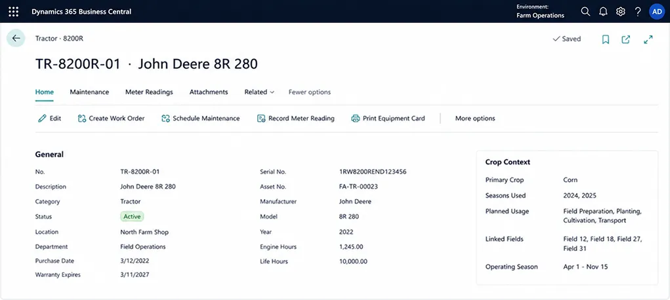Click the Schedule Maintenance label
The image size is (670, 300).
pos(206,118)
